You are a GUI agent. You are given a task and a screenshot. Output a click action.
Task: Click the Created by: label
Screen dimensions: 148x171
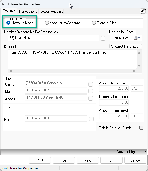(126, 152)
